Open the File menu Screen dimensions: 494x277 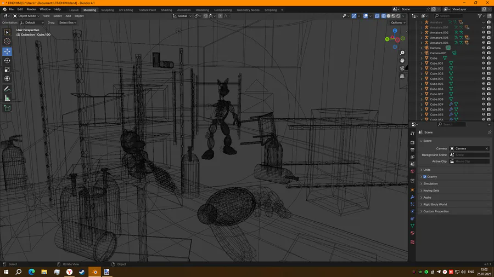11,9
